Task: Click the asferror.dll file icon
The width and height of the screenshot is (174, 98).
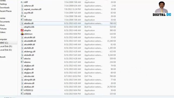Action: (22, 6)
